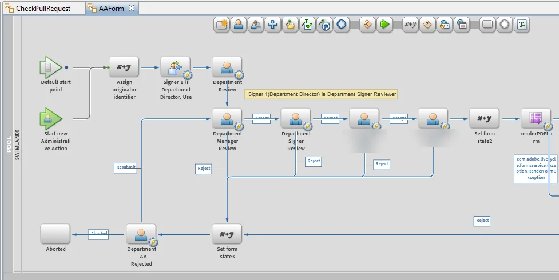The image size is (559, 280).
Task: Select the Start new Administrative Action node
Action: pyautogui.click(x=51, y=119)
